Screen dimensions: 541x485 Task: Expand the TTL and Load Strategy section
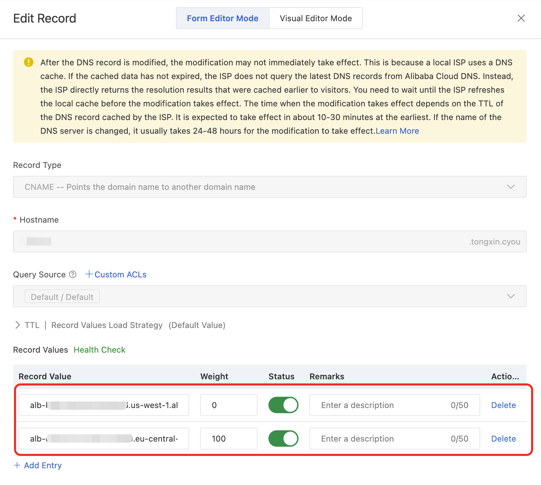click(x=18, y=325)
